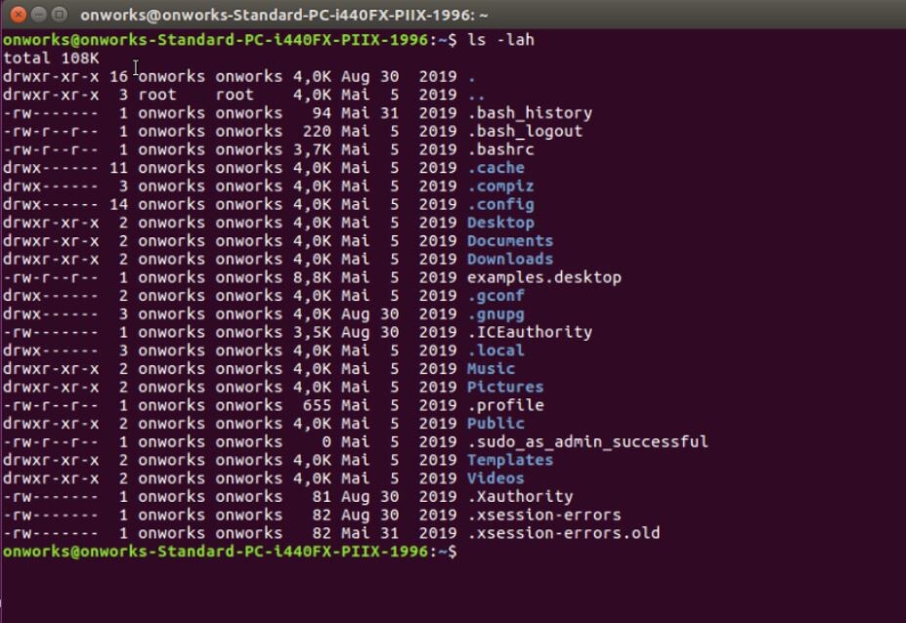Click the .ICEauthority file name
Viewport: 906px width, 623px height.
tap(530, 333)
